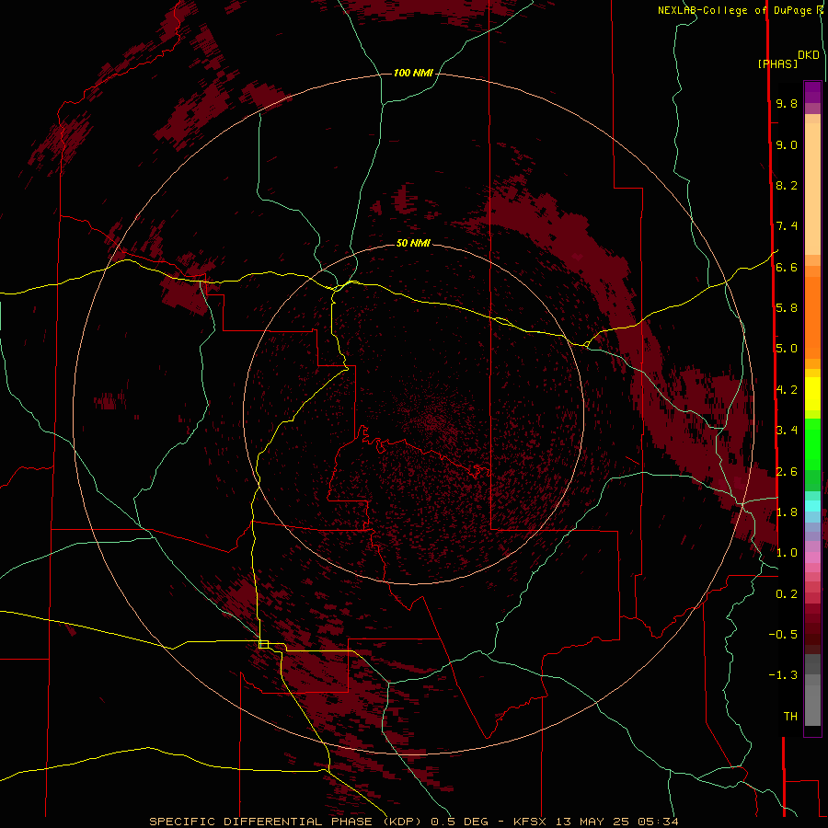Viewport: 828px width, 828px height.
Task: Click the 05:34 timestamp
Action: (x=658, y=822)
